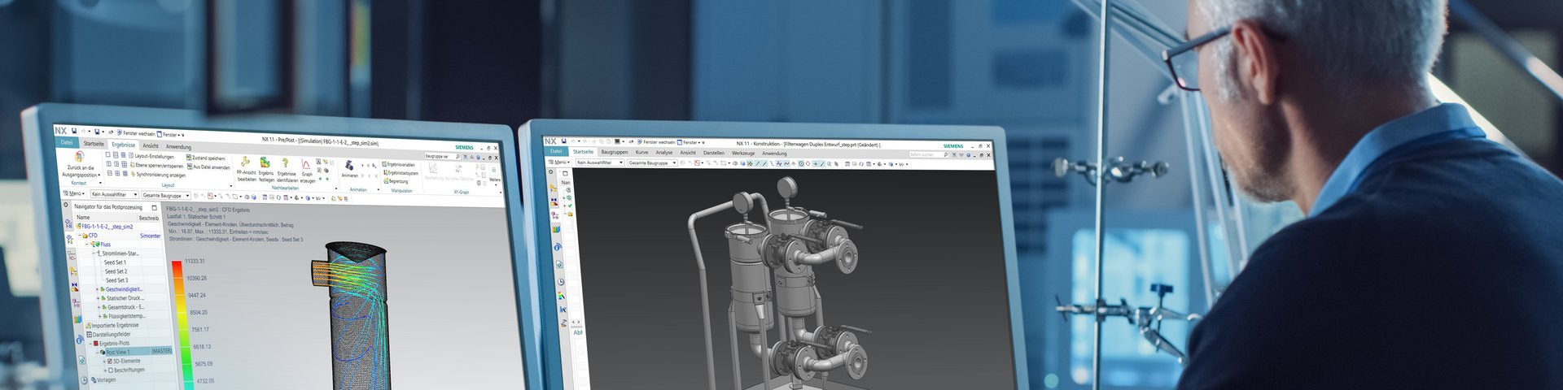The height and width of the screenshot is (390, 1563).
Task: Select Darstellungsfelder in navigator
Action: (x=107, y=334)
